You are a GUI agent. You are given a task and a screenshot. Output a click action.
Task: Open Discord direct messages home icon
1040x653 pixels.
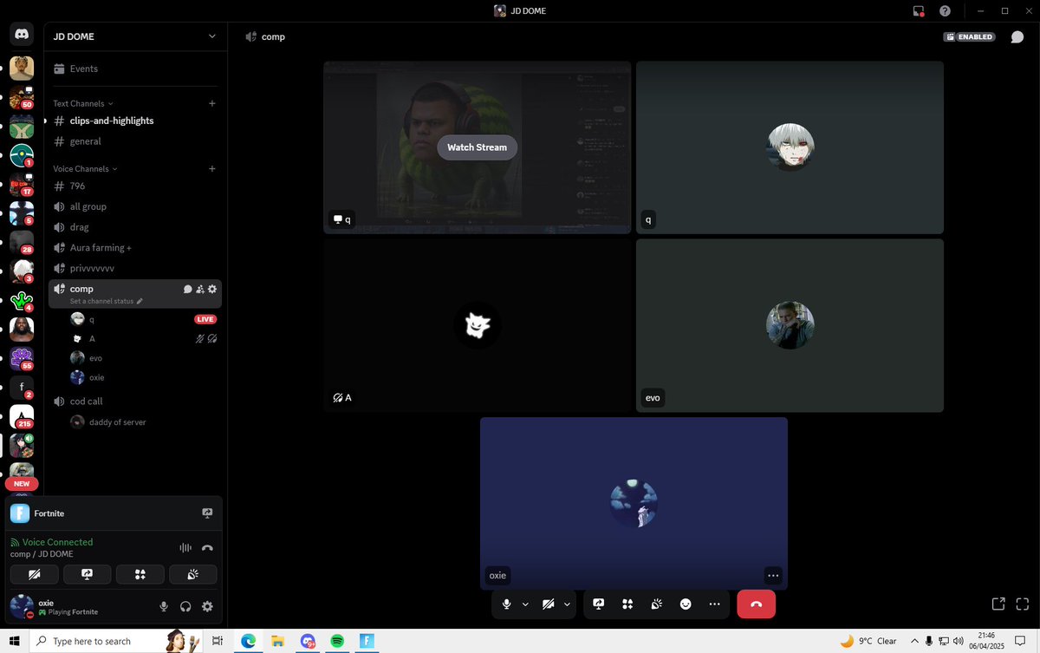click(22, 36)
